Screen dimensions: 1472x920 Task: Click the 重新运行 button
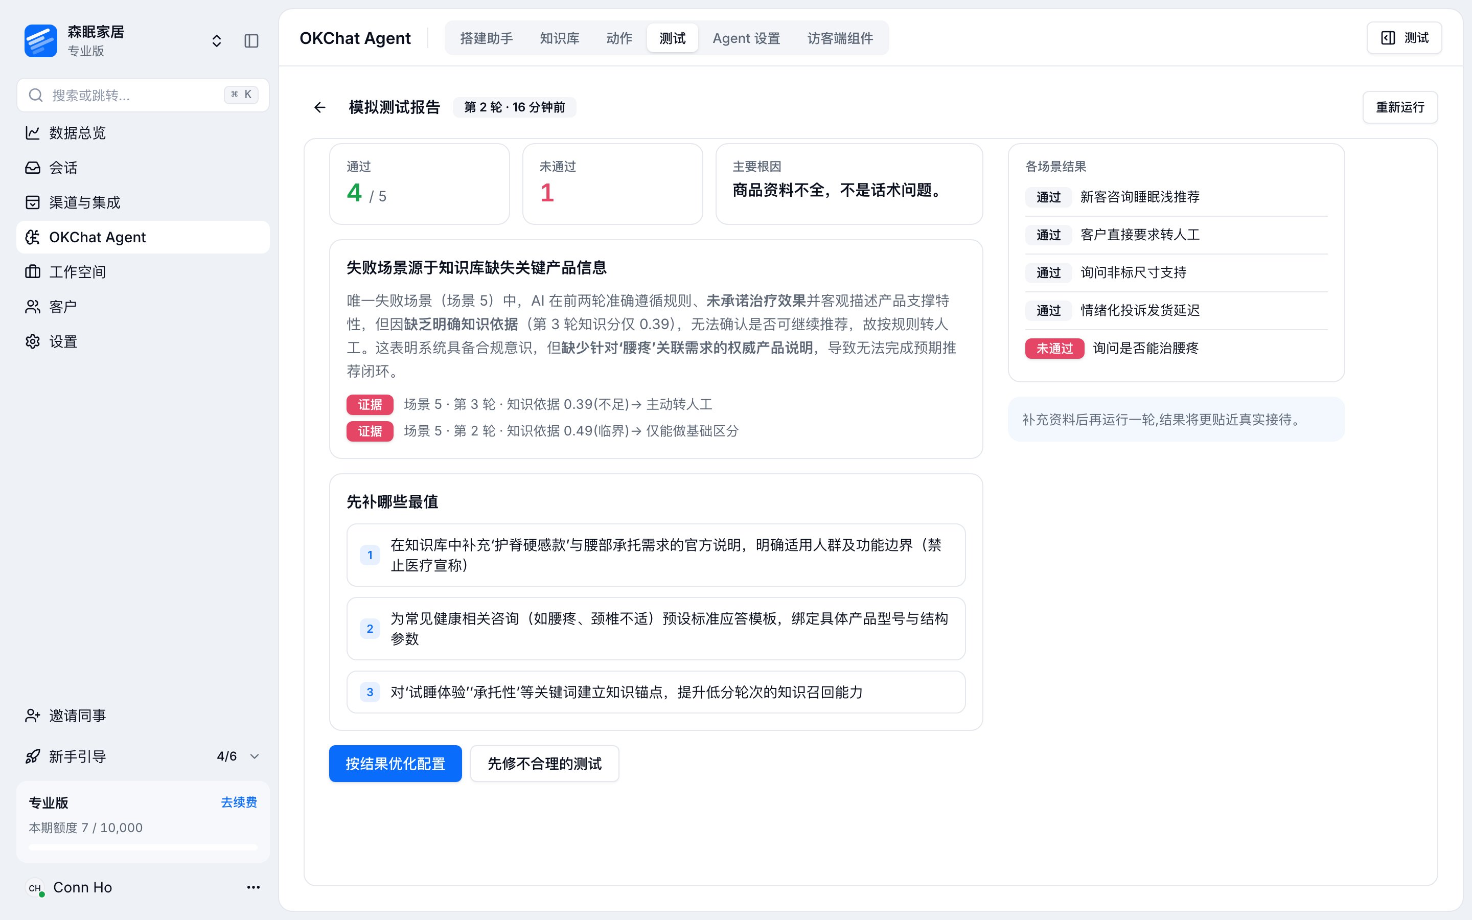point(1400,107)
